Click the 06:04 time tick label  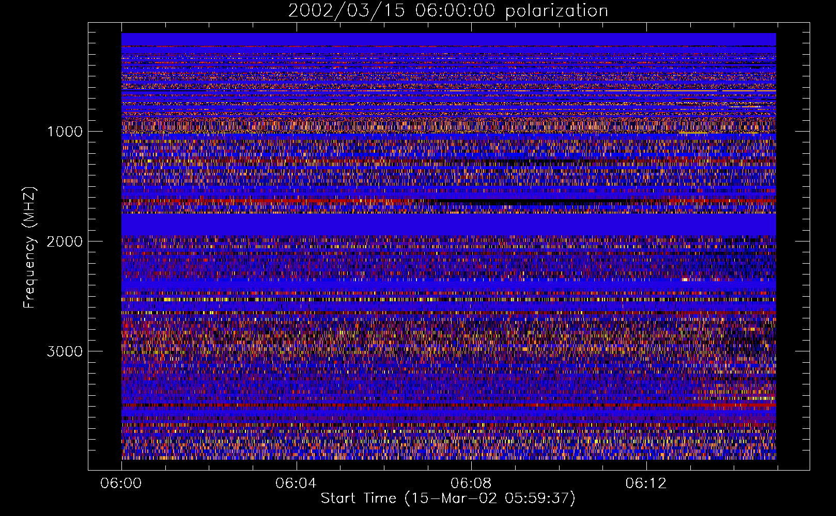pyautogui.click(x=296, y=483)
